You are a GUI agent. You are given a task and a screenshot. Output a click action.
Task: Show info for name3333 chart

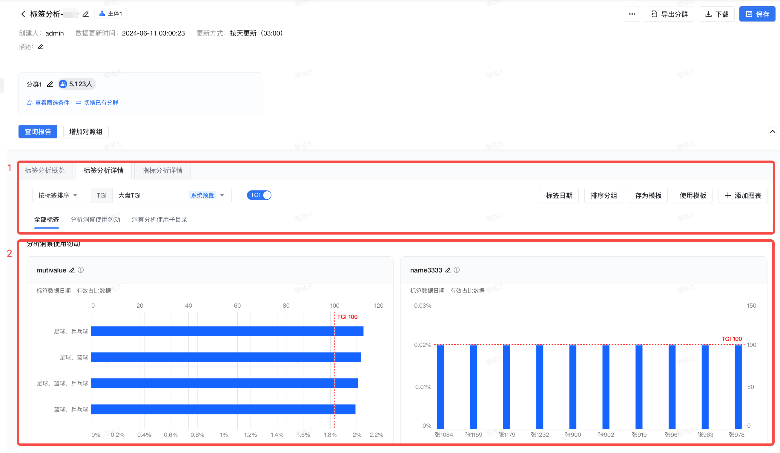[x=457, y=270]
